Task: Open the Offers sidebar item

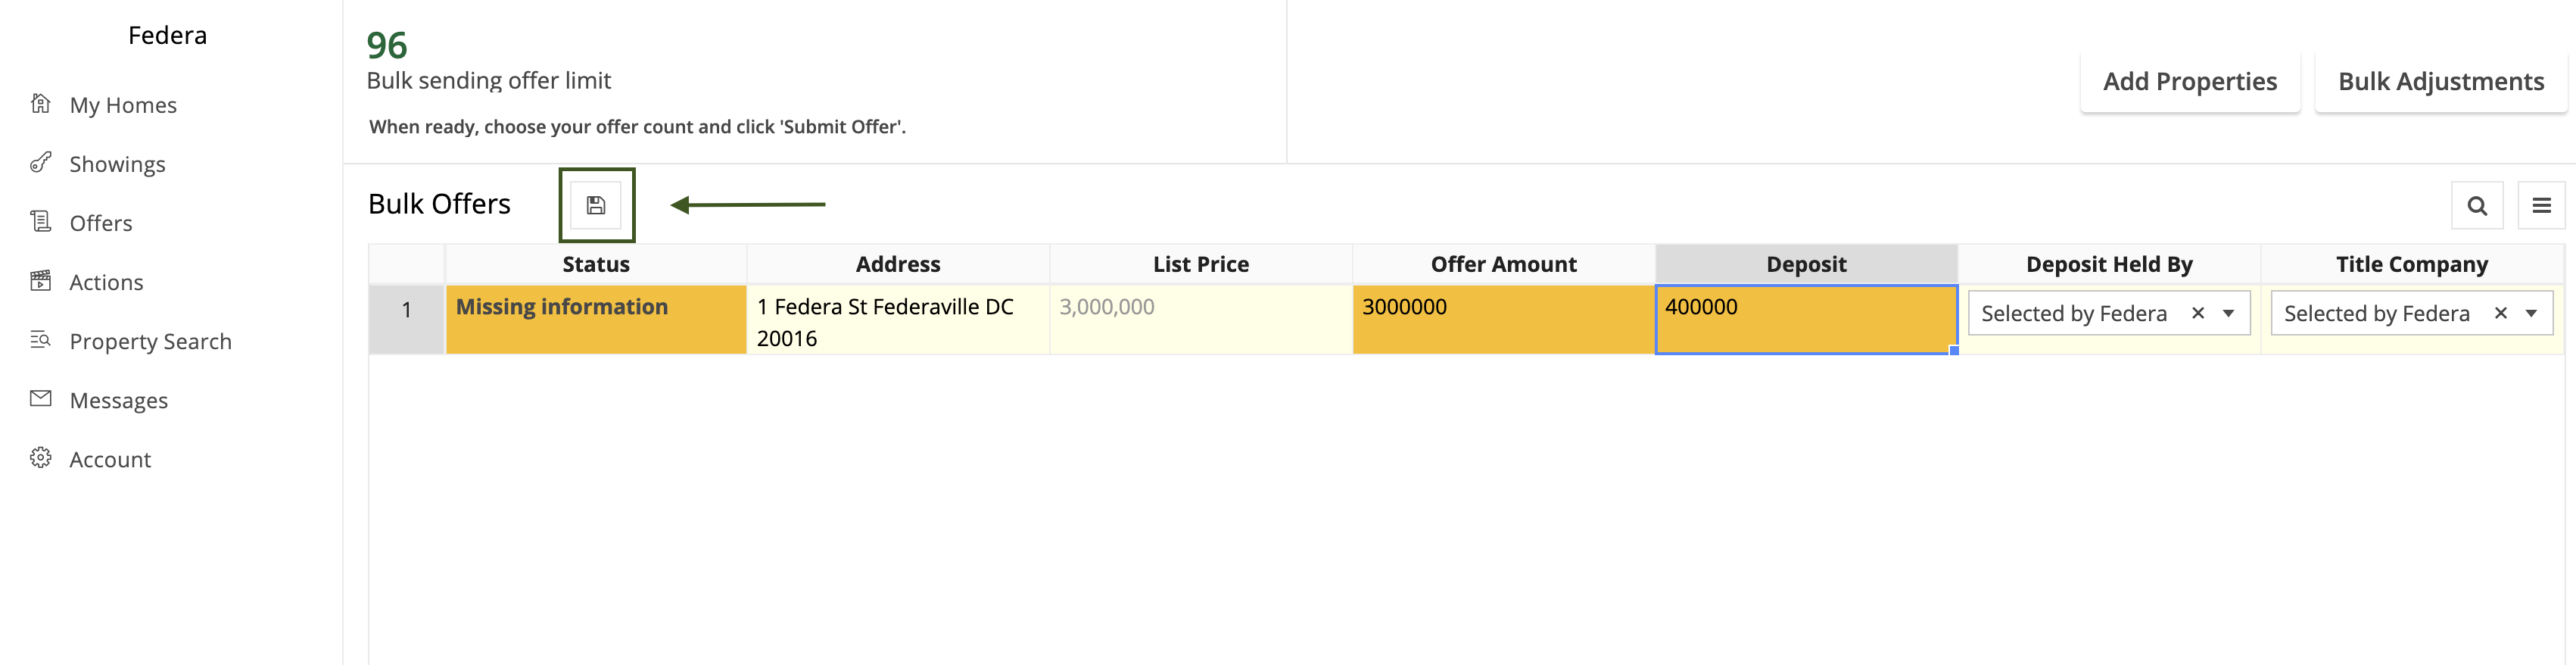Action: (x=100, y=222)
